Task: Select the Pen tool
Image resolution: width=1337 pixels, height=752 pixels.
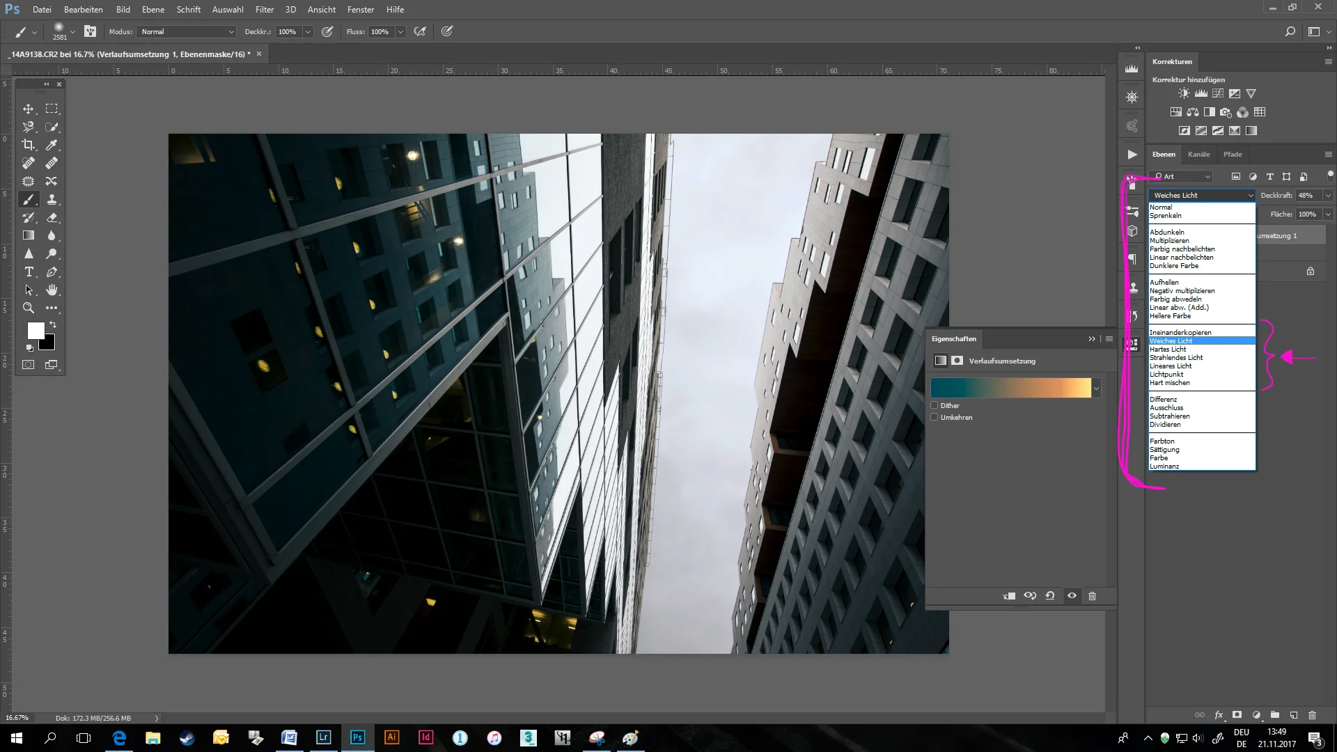Action: 52,272
